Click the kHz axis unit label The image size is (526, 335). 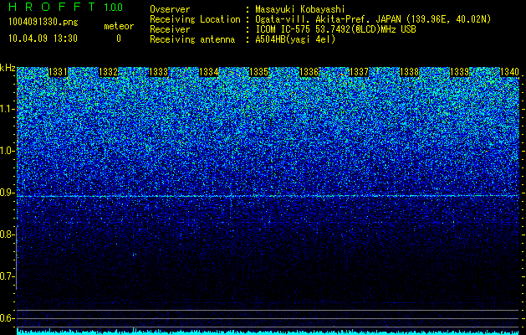click(8, 68)
